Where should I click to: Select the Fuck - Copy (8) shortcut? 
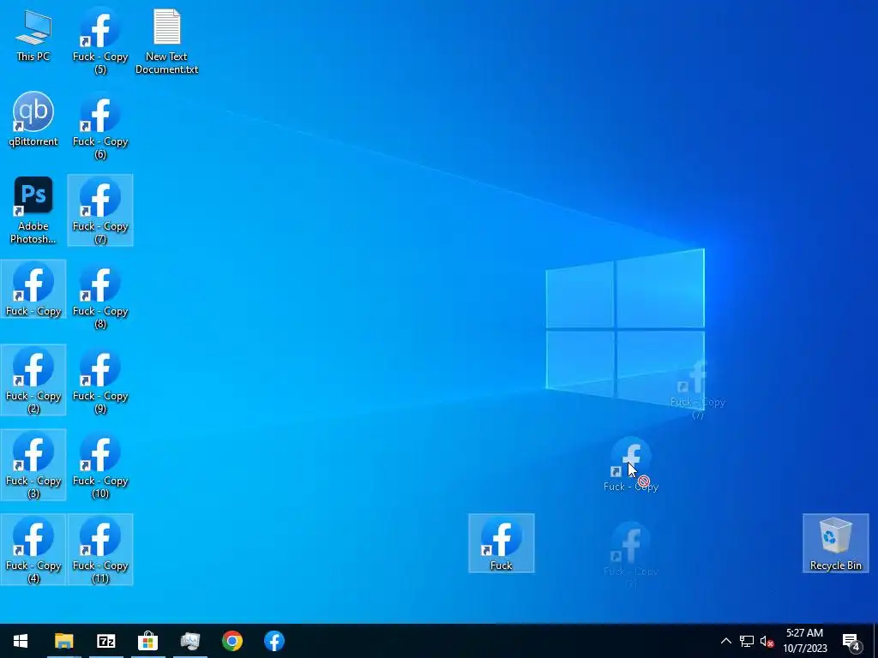coord(100,296)
